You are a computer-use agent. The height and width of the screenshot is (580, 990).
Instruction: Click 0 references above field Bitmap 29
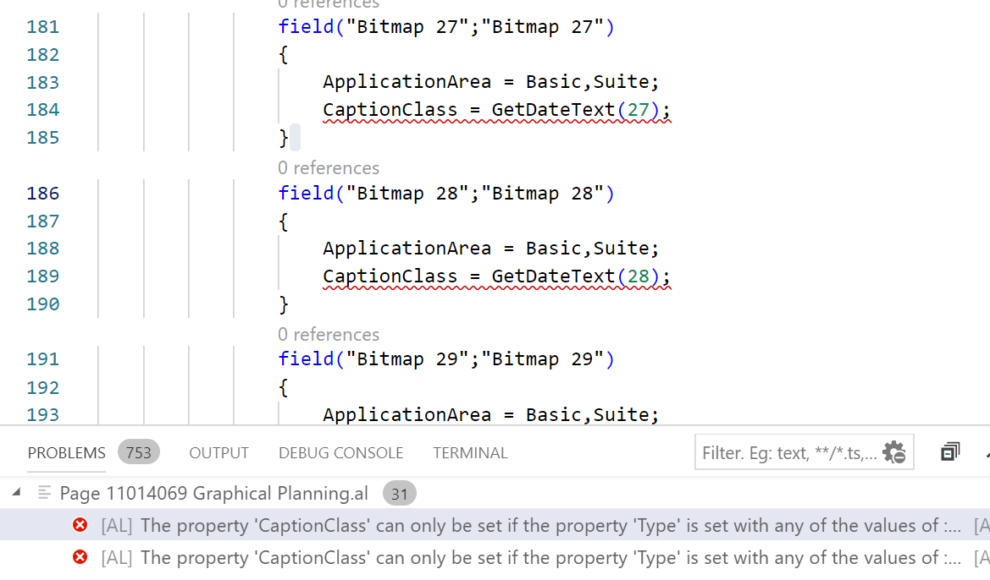[x=329, y=334]
